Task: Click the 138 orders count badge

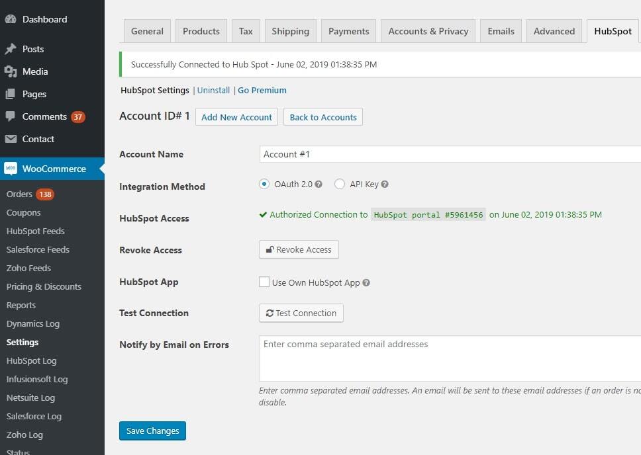Action: click(45, 194)
